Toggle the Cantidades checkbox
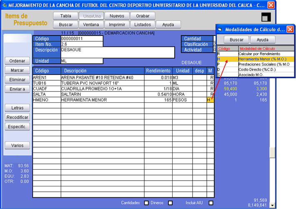Screen dimensions: 296x209 (146, 203)
